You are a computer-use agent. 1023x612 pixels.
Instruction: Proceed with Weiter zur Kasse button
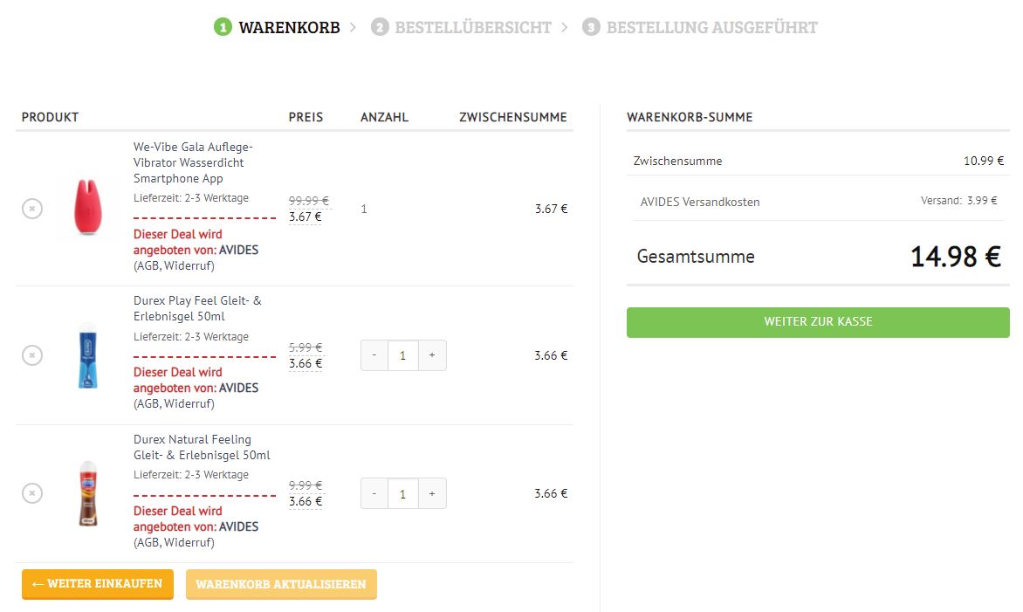pyautogui.click(x=818, y=322)
